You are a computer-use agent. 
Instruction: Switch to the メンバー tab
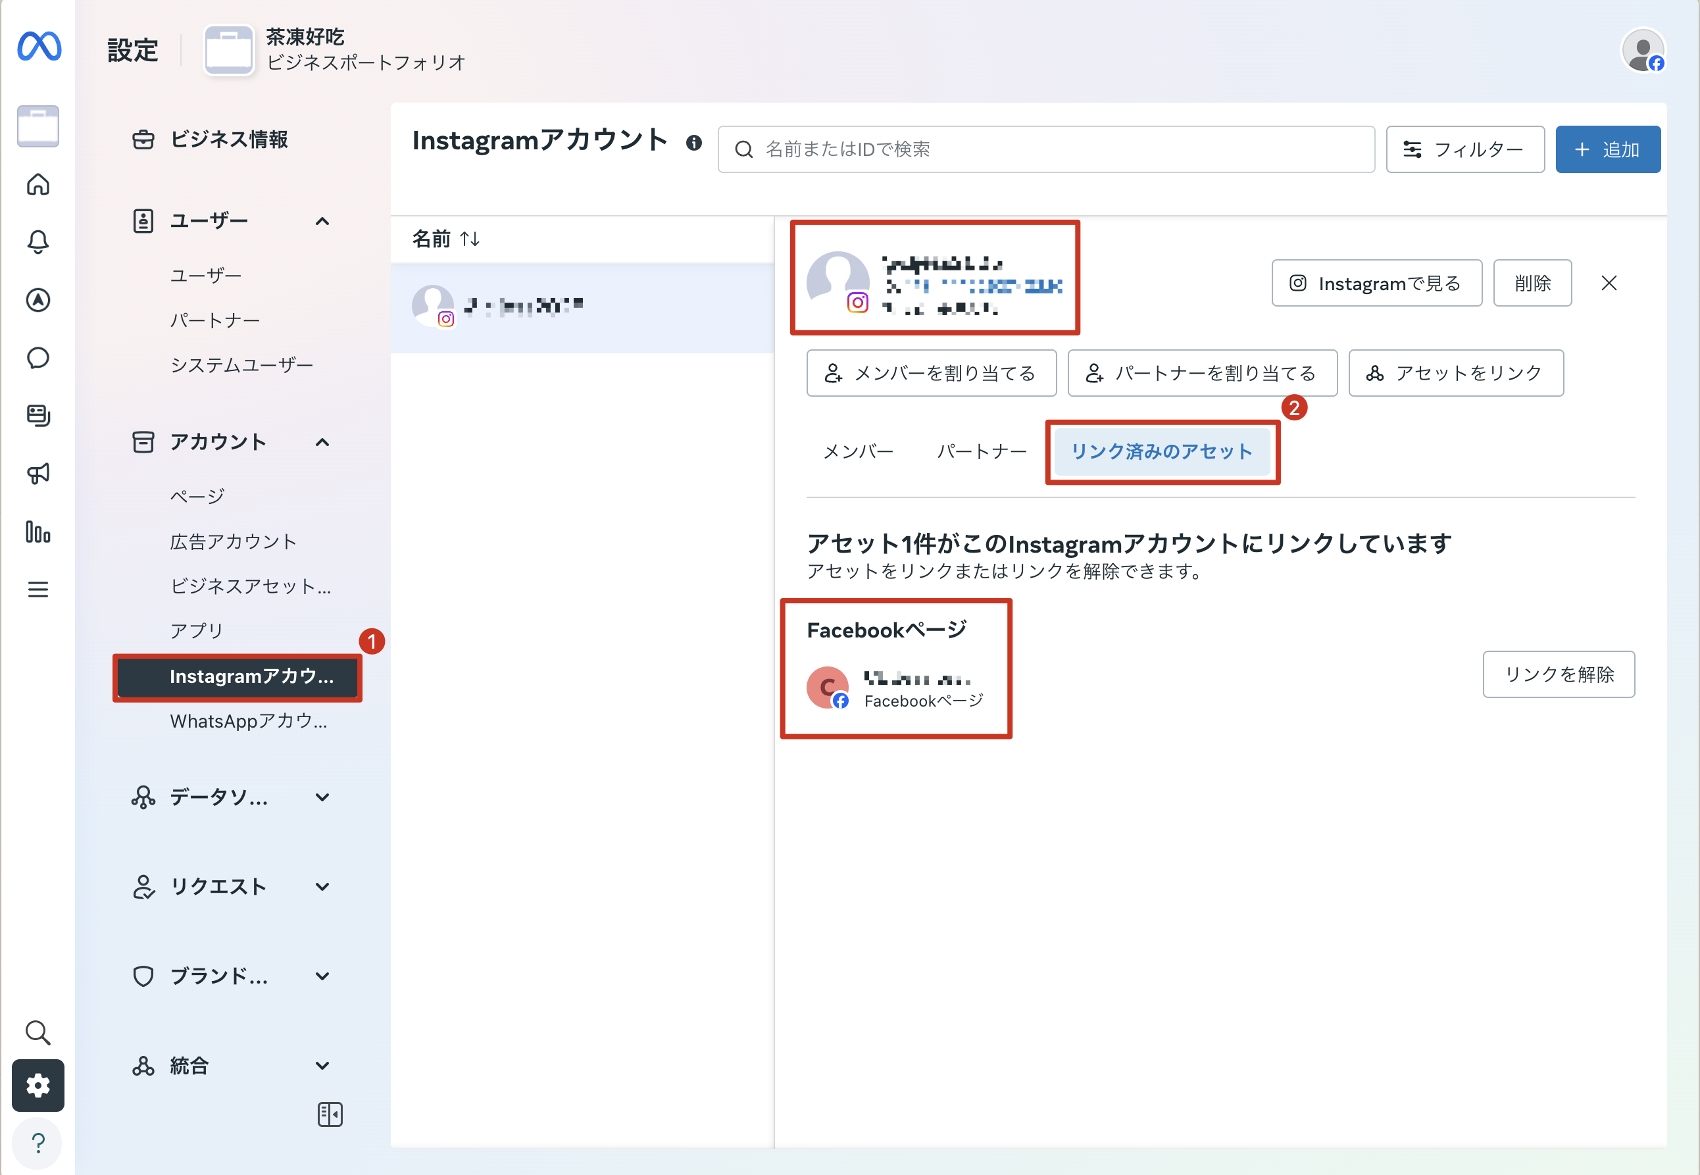click(859, 451)
